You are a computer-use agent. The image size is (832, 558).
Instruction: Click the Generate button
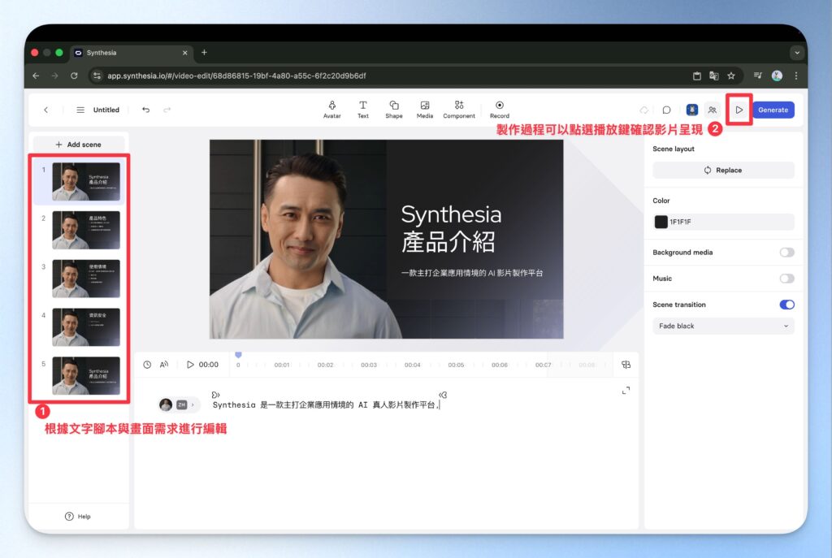point(773,109)
